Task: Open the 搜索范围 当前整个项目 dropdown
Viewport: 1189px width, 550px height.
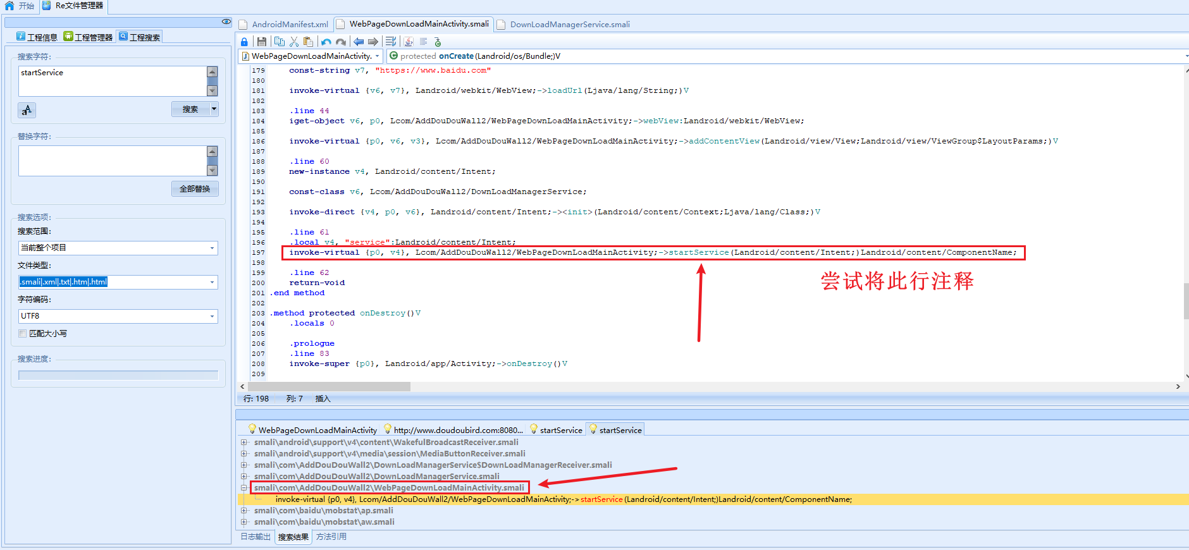Action: click(212, 248)
